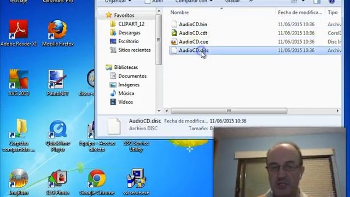Select the sscserve.exe desktop icon
The image size is (350, 197).
[136, 182]
